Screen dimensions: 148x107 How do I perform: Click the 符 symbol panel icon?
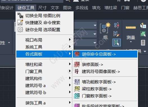tap(77, 72)
